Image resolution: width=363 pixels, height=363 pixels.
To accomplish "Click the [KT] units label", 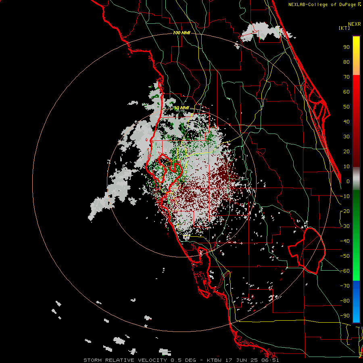I will coord(344,28).
